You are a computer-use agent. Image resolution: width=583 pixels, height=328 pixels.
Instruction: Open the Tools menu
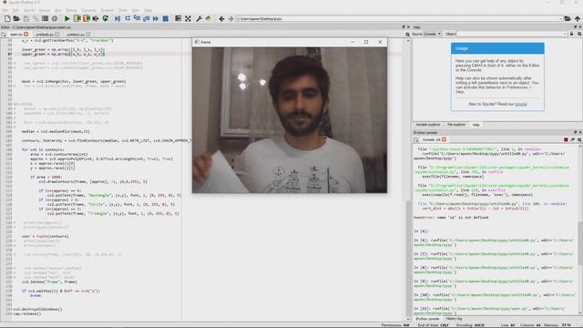(x=123, y=10)
